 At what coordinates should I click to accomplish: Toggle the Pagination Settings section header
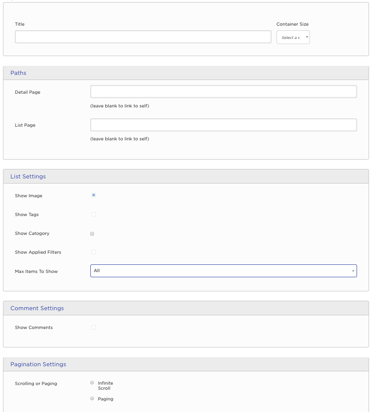39,365
